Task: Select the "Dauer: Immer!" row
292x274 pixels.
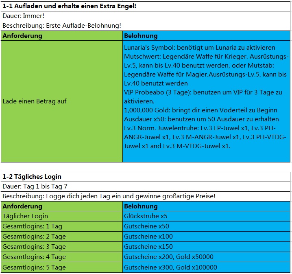Action: click(x=24, y=15)
